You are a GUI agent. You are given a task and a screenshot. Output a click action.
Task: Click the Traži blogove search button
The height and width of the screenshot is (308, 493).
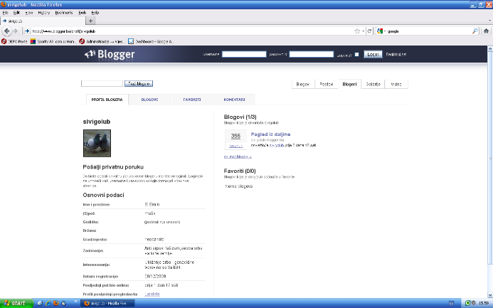[x=139, y=84]
